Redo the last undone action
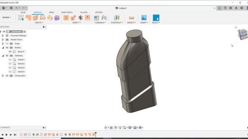This screenshot has height=139, width=248. click(23, 8)
